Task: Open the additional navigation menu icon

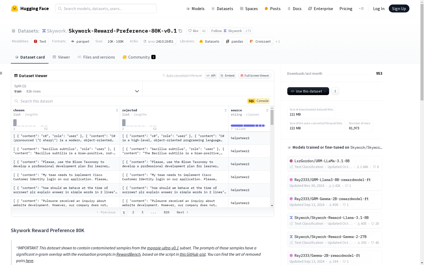Action: pos(361,8)
